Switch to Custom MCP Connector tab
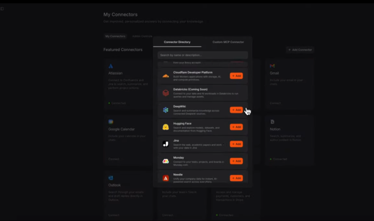Viewport: 374px width, 221px height. tap(228, 42)
